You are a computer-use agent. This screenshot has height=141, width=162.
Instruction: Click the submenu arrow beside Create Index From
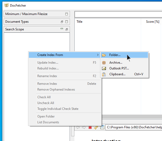pos(98,55)
